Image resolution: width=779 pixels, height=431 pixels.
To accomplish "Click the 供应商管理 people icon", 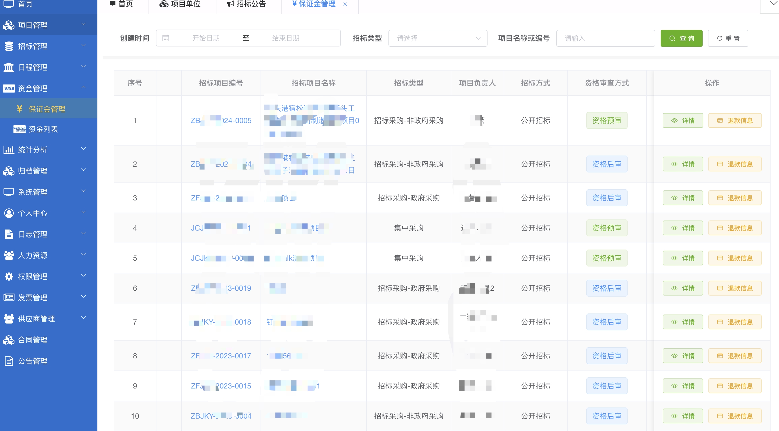I will [x=9, y=318].
